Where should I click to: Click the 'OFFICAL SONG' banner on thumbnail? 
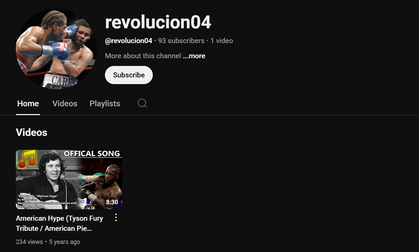pos(92,154)
